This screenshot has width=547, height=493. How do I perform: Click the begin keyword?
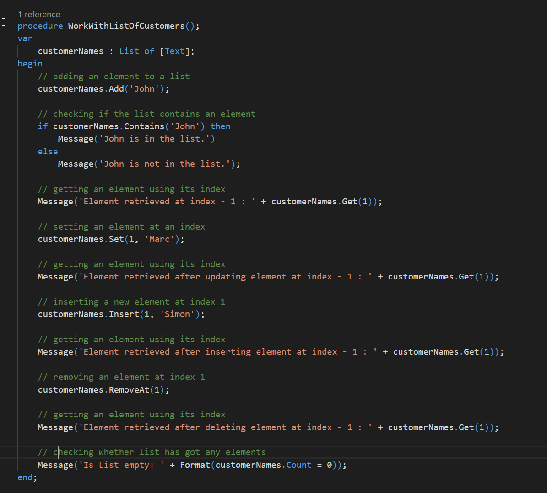pos(30,64)
